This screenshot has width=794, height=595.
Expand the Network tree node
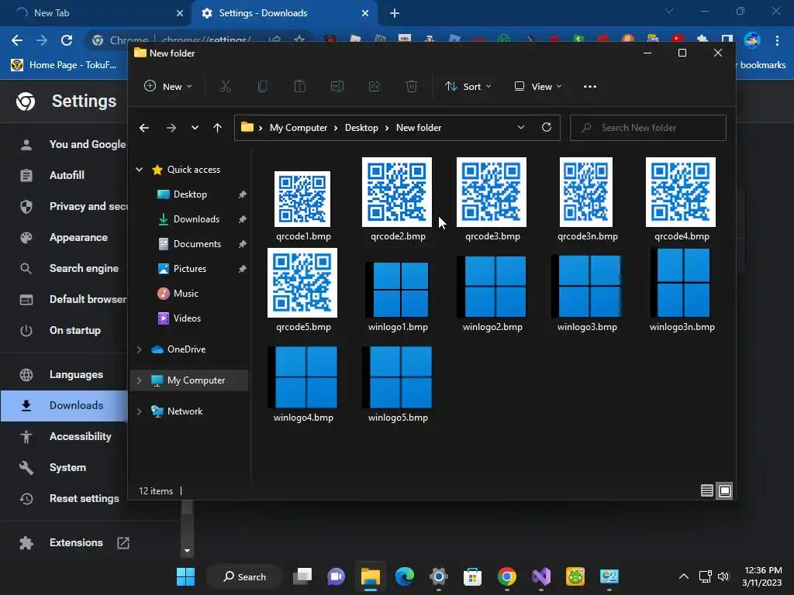[x=140, y=411]
